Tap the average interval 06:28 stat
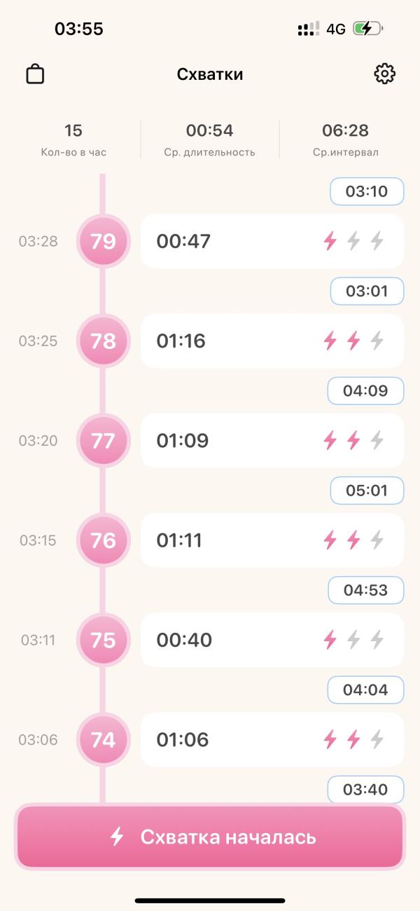This screenshot has width=420, height=911. (345, 139)
